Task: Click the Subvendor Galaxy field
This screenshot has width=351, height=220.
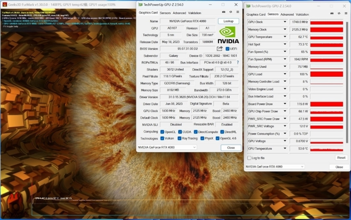Action: 173,56
